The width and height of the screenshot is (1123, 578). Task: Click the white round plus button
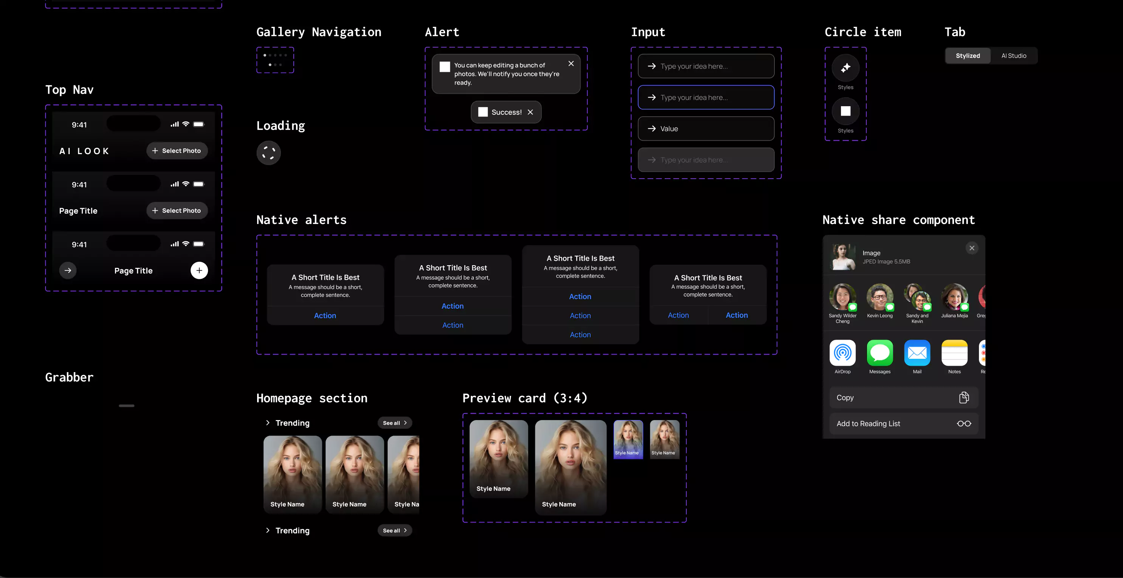[x=199, y=270]
